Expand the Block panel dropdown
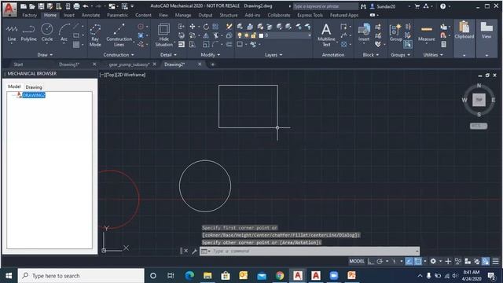 tap(371, 55)
